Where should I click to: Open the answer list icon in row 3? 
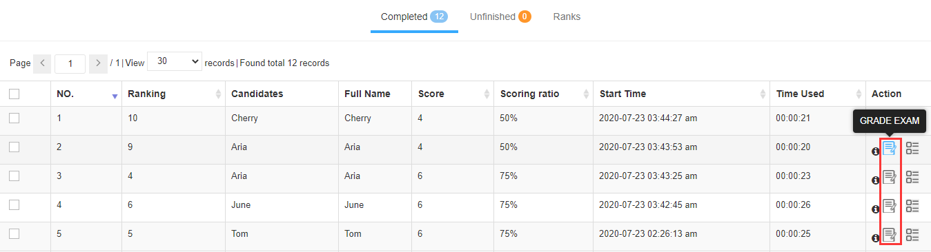pyautogui.click(x=912, y=177)
